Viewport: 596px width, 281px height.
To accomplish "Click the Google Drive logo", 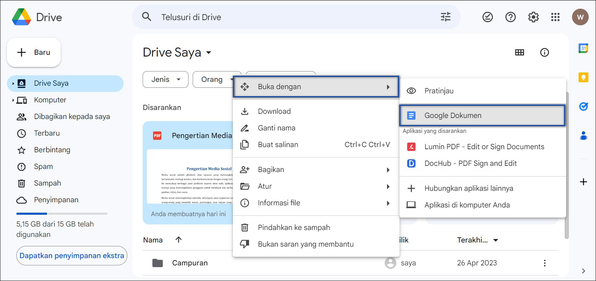I will (x=21, y=17).
